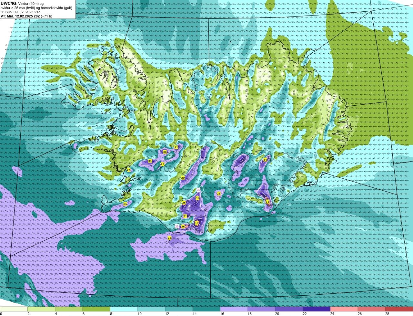This screenshot has height=316, width=413.
Task: Click the 0–2 m/s pale yellow legend swatch
Action: (x=14, y=309)
